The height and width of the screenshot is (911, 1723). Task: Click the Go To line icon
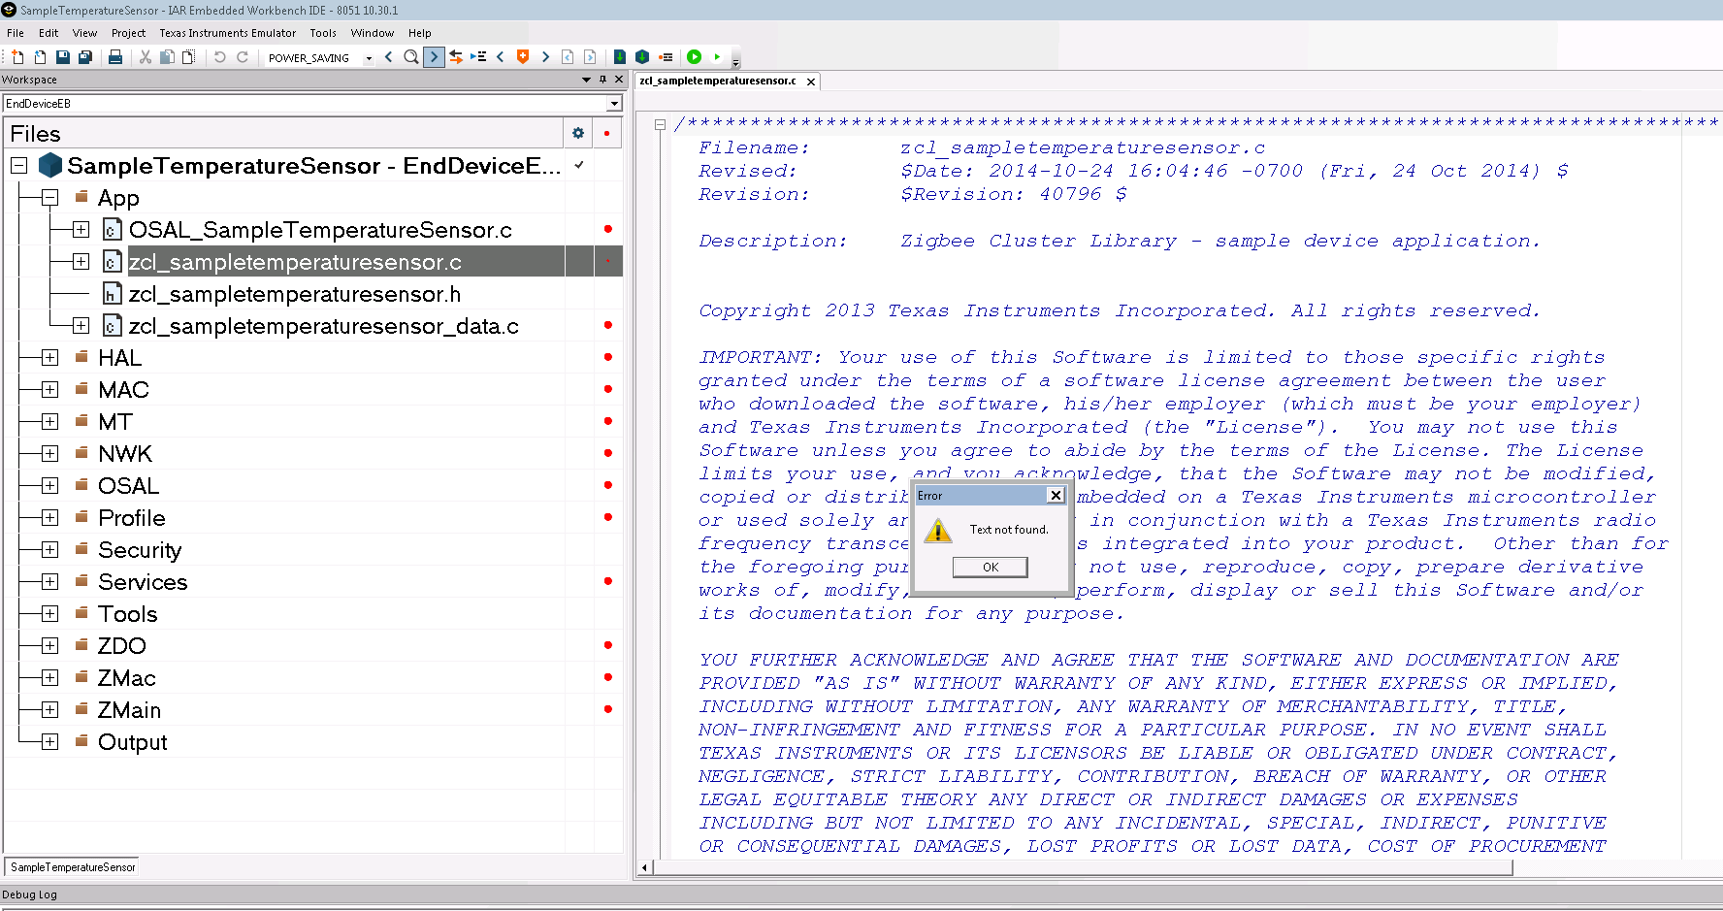tap(478, 57)
